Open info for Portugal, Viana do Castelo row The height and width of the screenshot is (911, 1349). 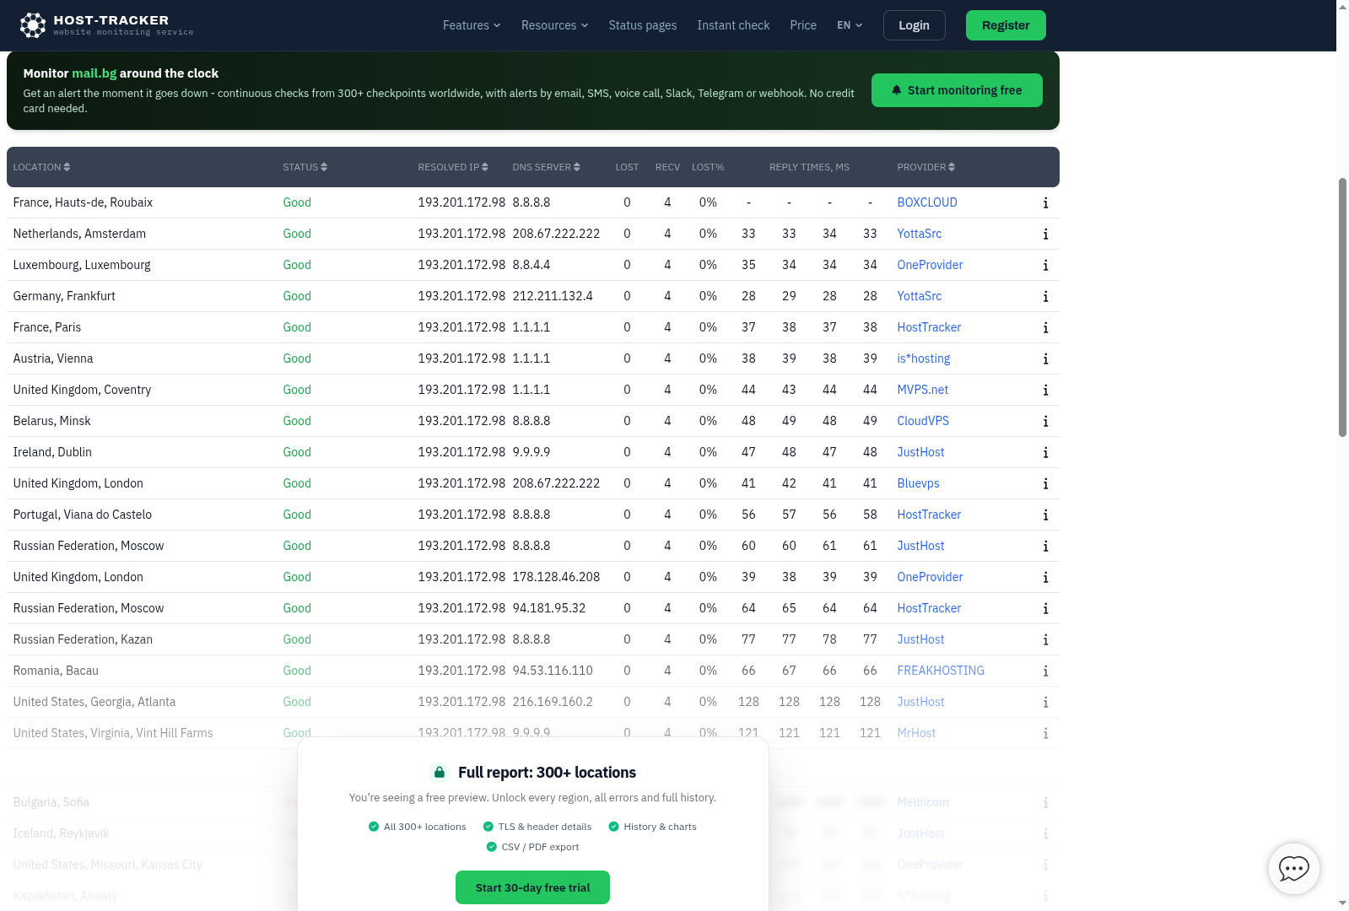pyautogui.click(x=1045, y=515)
